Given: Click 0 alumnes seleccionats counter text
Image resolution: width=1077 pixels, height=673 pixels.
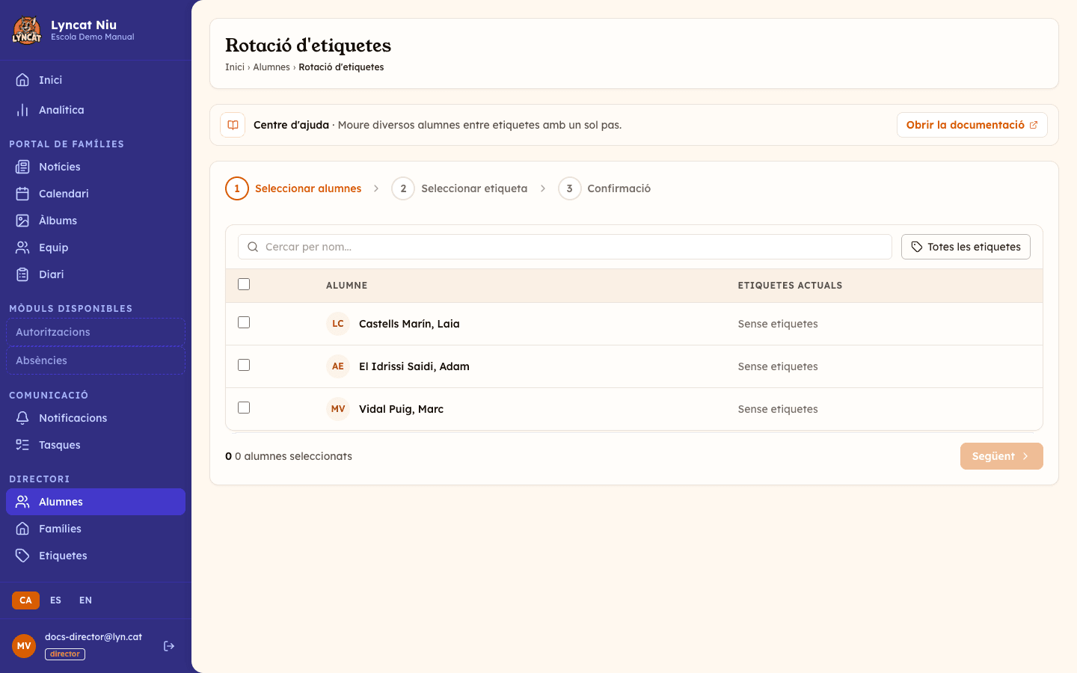Looking at the screenshot, I should tap(289, 456).
